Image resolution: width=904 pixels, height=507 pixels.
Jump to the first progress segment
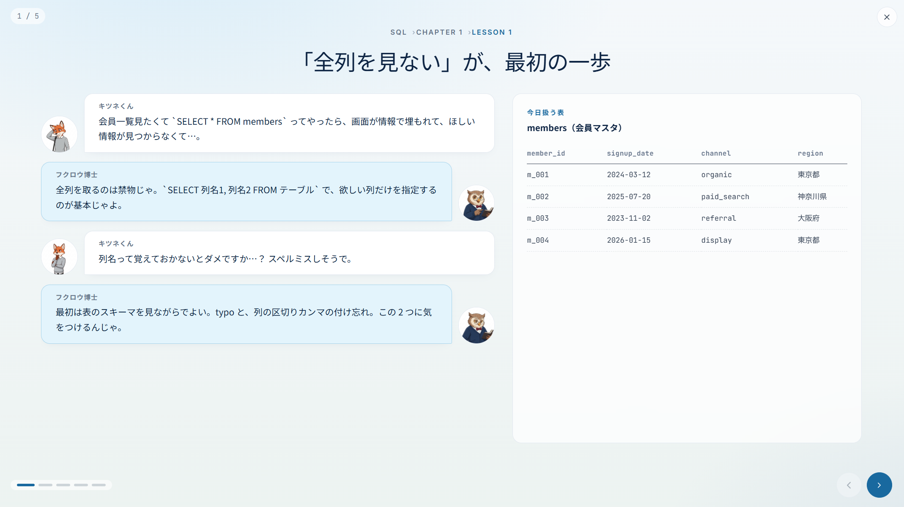coord(26,485)
